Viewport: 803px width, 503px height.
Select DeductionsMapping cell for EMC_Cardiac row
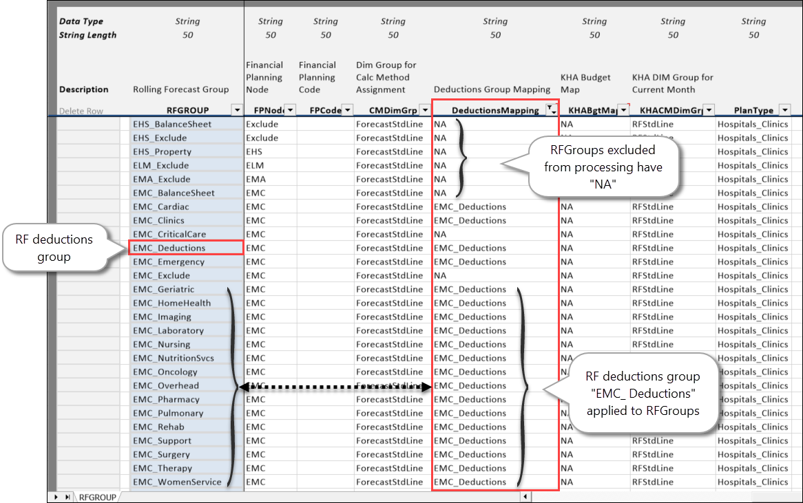495,206
